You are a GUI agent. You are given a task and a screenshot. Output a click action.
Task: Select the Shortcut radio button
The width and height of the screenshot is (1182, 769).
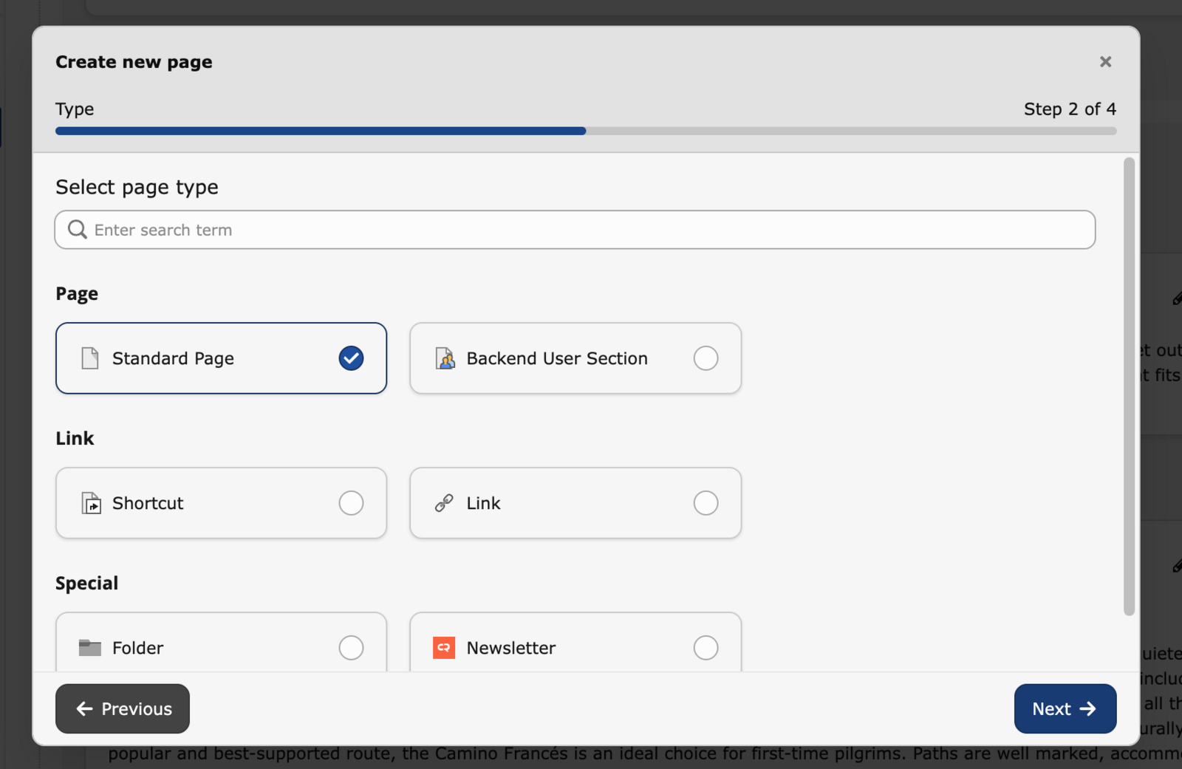351,503
